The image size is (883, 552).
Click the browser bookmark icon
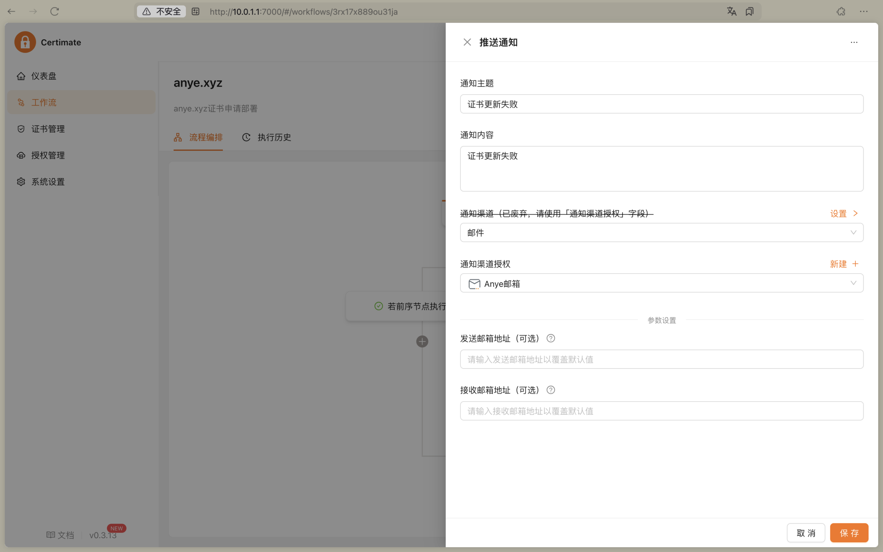click(x=750, y=12)
